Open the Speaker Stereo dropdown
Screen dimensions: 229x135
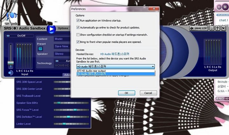62,54
